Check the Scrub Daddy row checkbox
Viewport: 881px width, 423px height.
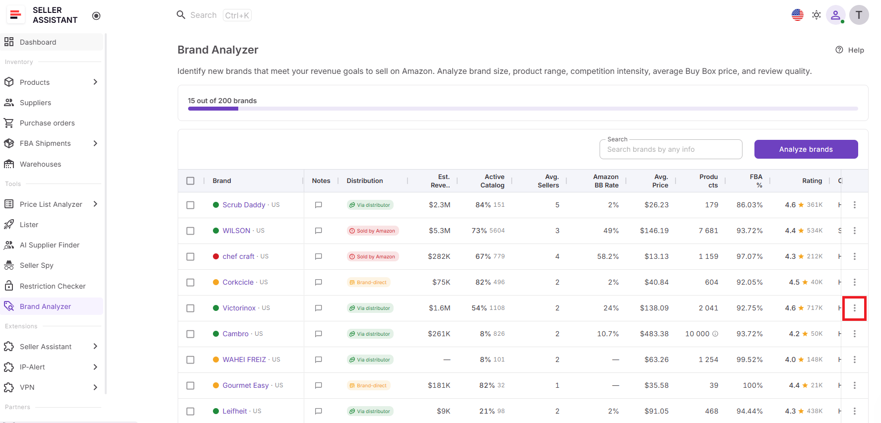[190, 205]
